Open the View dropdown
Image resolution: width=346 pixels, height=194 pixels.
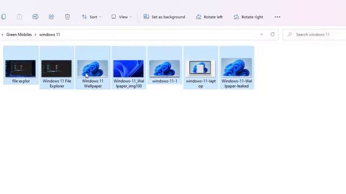click(122, 17)
